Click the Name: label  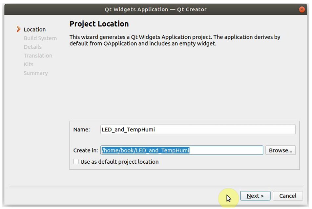82,129
